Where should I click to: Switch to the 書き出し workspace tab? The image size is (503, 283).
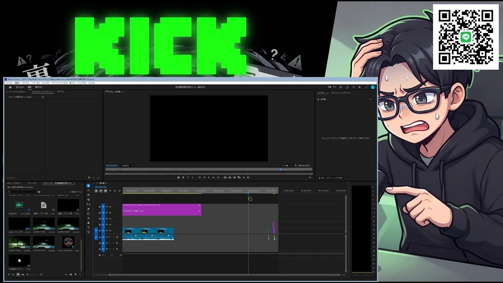point(39,87)
